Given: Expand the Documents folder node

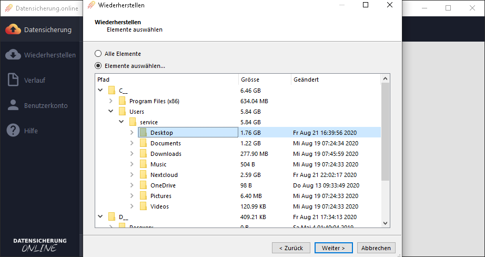Looking at the screenshot, I should (x=132, y=143).
